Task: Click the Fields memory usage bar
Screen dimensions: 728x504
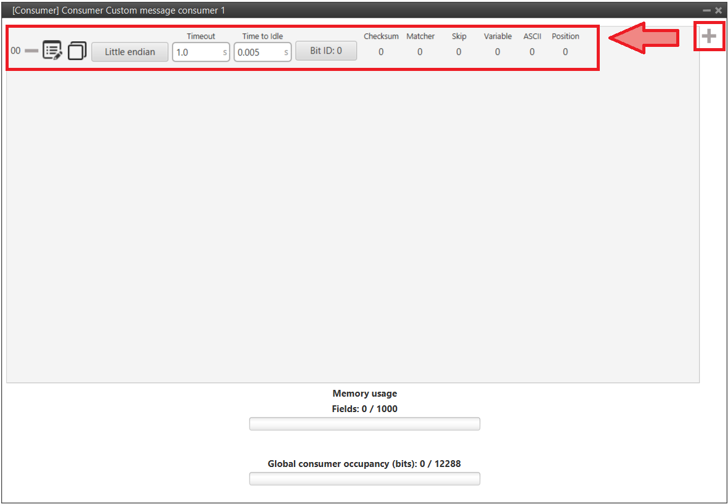Action: click(x=364, y=424)
